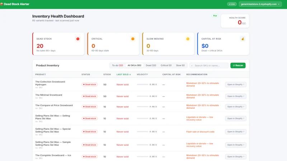
Task: Click the velocity bar for The Collection Snowboard: Hydrogen
Action: point(142,84)
